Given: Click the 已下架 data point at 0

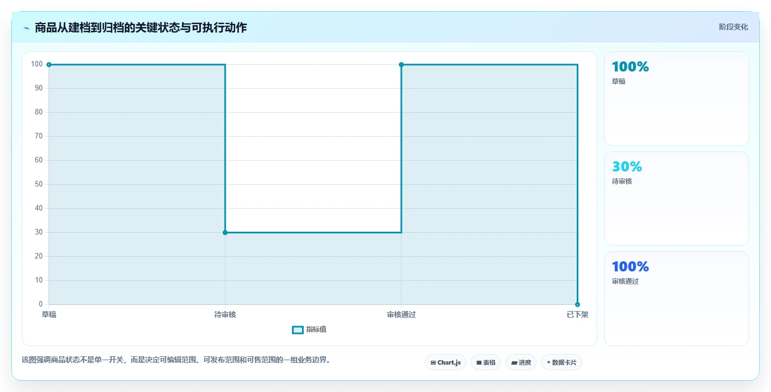Looking at the screenshot, I should [577, 304].
